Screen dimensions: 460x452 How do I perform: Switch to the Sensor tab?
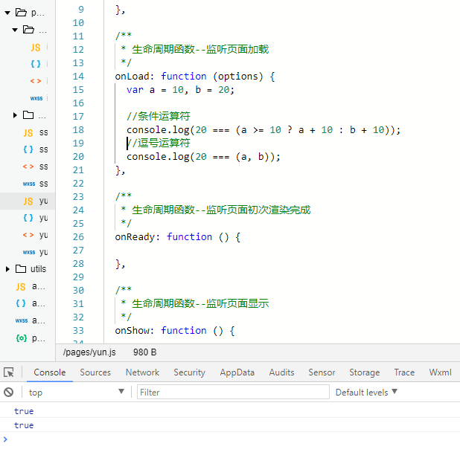[x=322, y=372]
